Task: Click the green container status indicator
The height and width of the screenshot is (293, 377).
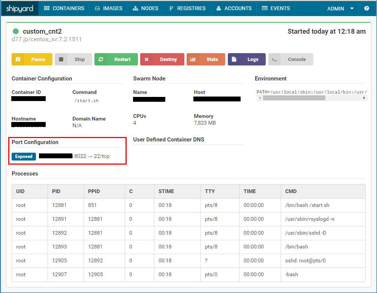Action: (x=16, y=31)
